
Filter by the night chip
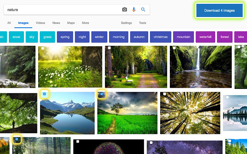82,37
